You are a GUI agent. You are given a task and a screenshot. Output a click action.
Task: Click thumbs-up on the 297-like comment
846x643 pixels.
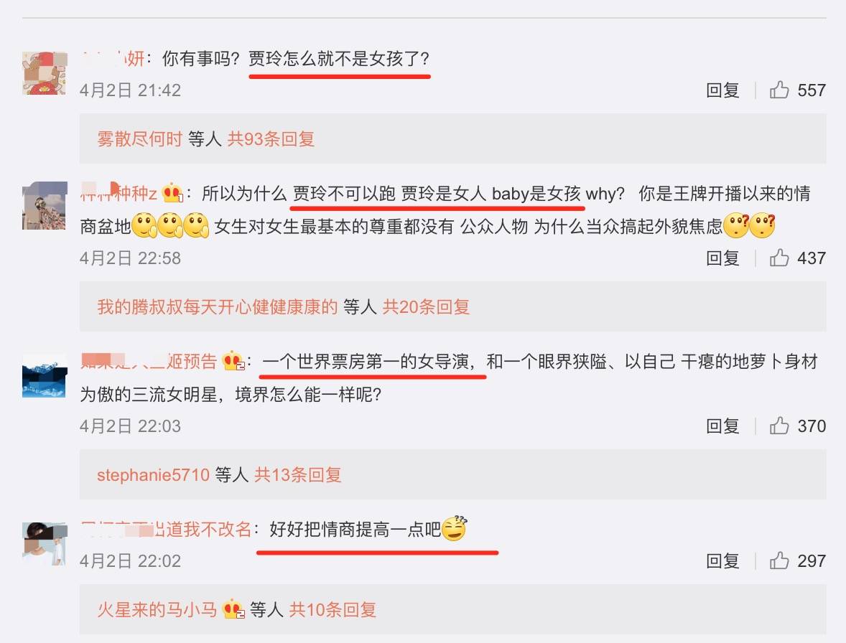779,560
